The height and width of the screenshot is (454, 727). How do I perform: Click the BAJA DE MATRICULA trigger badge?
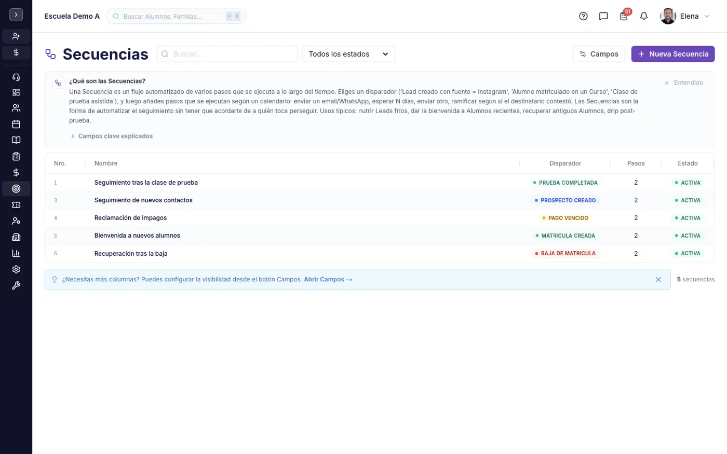pyautogui.click(x=565, y=253)
